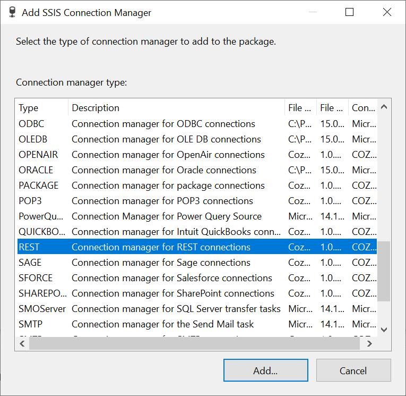Pick the POP3 connection manager
406x396 pixels.
[32, 201]
